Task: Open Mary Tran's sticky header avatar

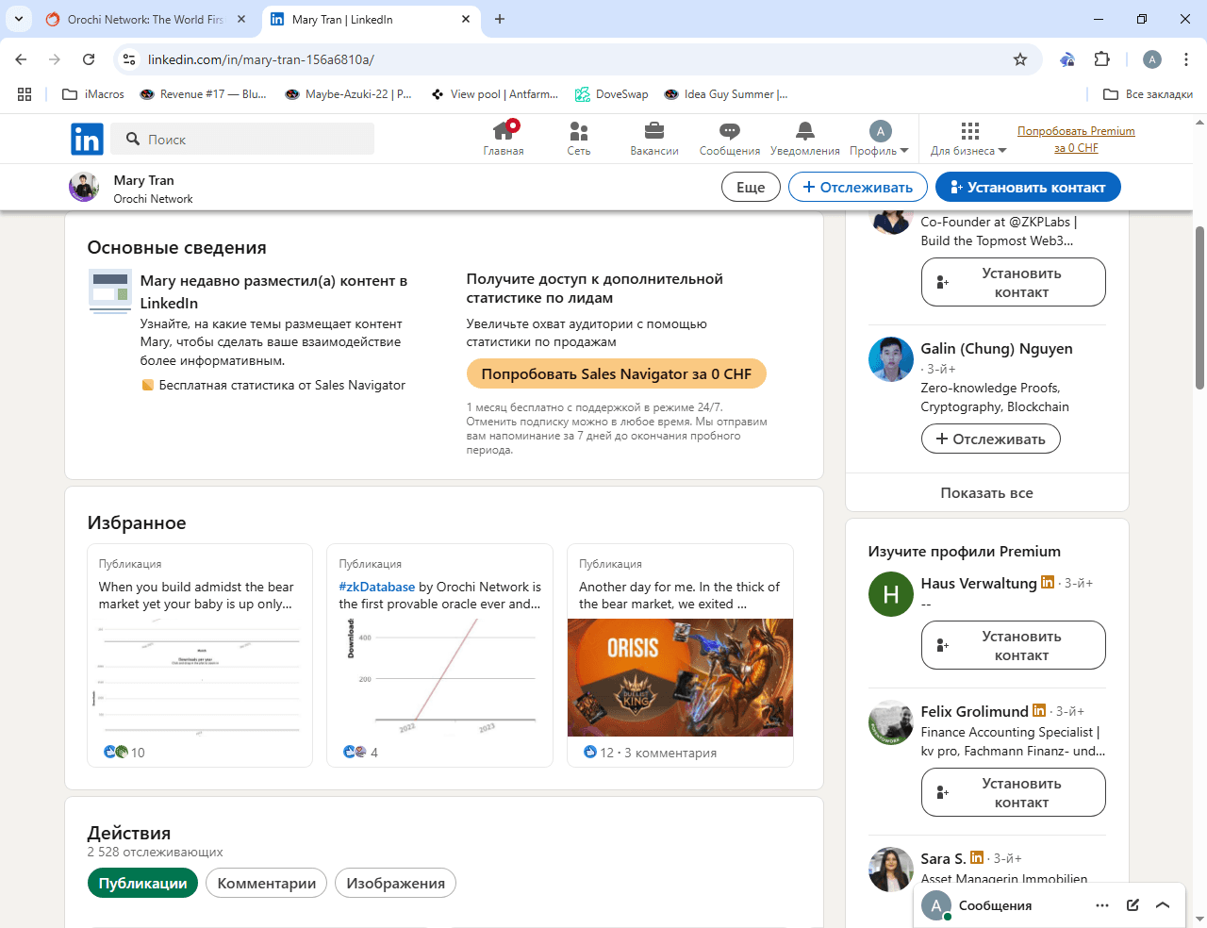Action: (84, 187)
